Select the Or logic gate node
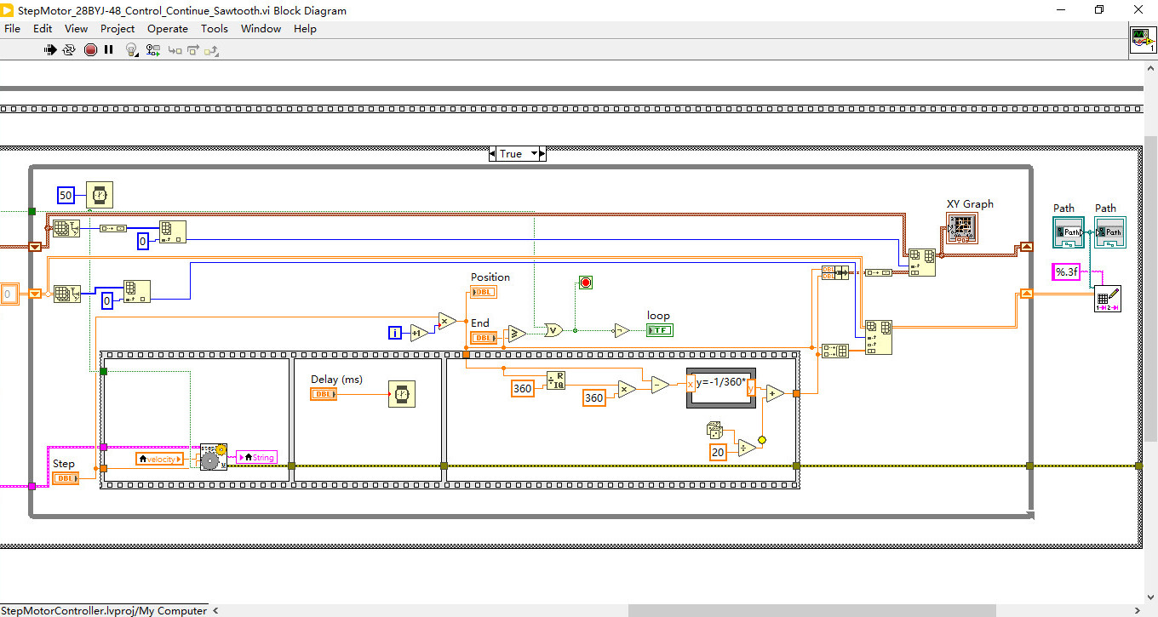 (554, 329)
